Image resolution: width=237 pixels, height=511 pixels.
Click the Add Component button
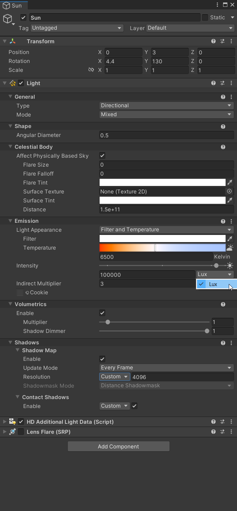(118, 446)
